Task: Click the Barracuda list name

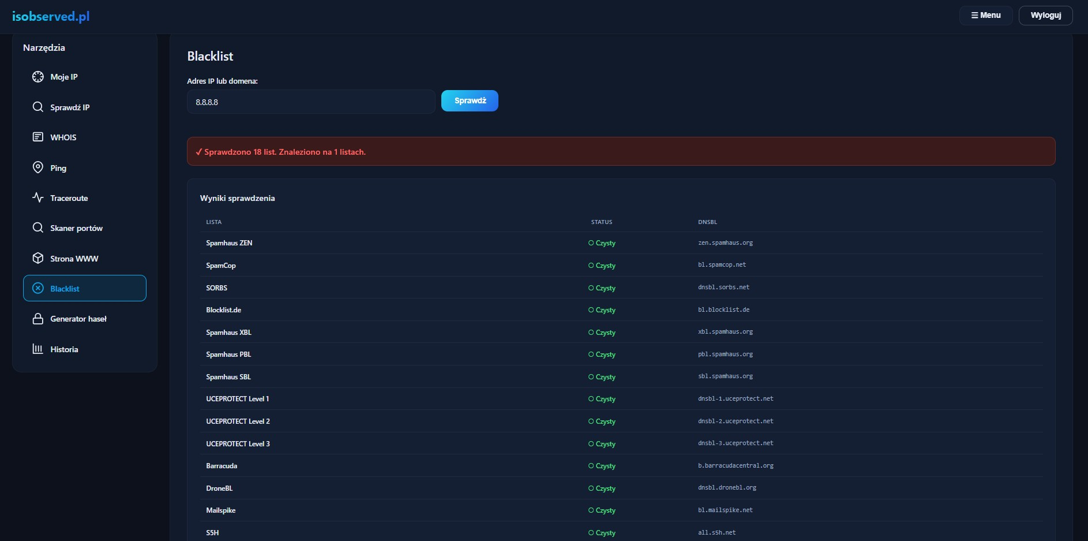Action: point(222,466)
